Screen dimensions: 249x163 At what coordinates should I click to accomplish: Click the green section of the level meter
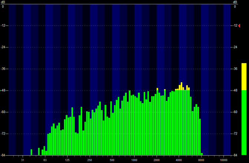click(244, 122)
